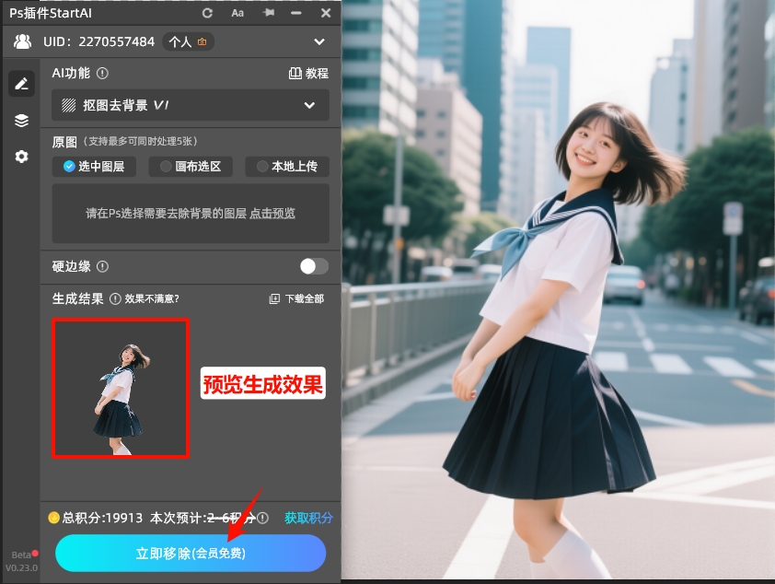775x584 pixels.
Task: Open the layers panel from the left sidebar
Action: tap(20, 120)
